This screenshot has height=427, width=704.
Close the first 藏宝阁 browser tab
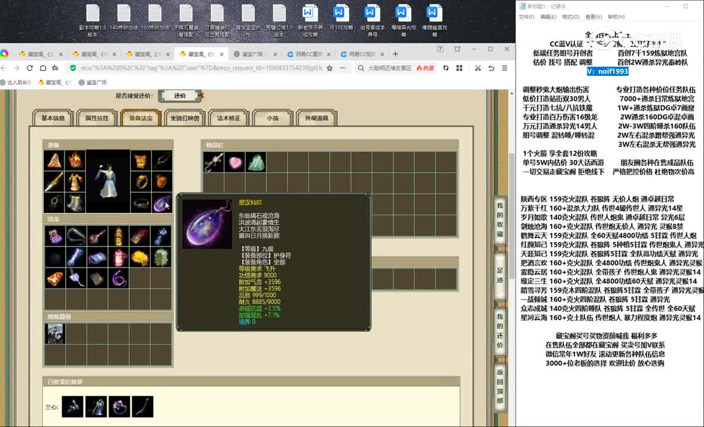tap(61, 55)
